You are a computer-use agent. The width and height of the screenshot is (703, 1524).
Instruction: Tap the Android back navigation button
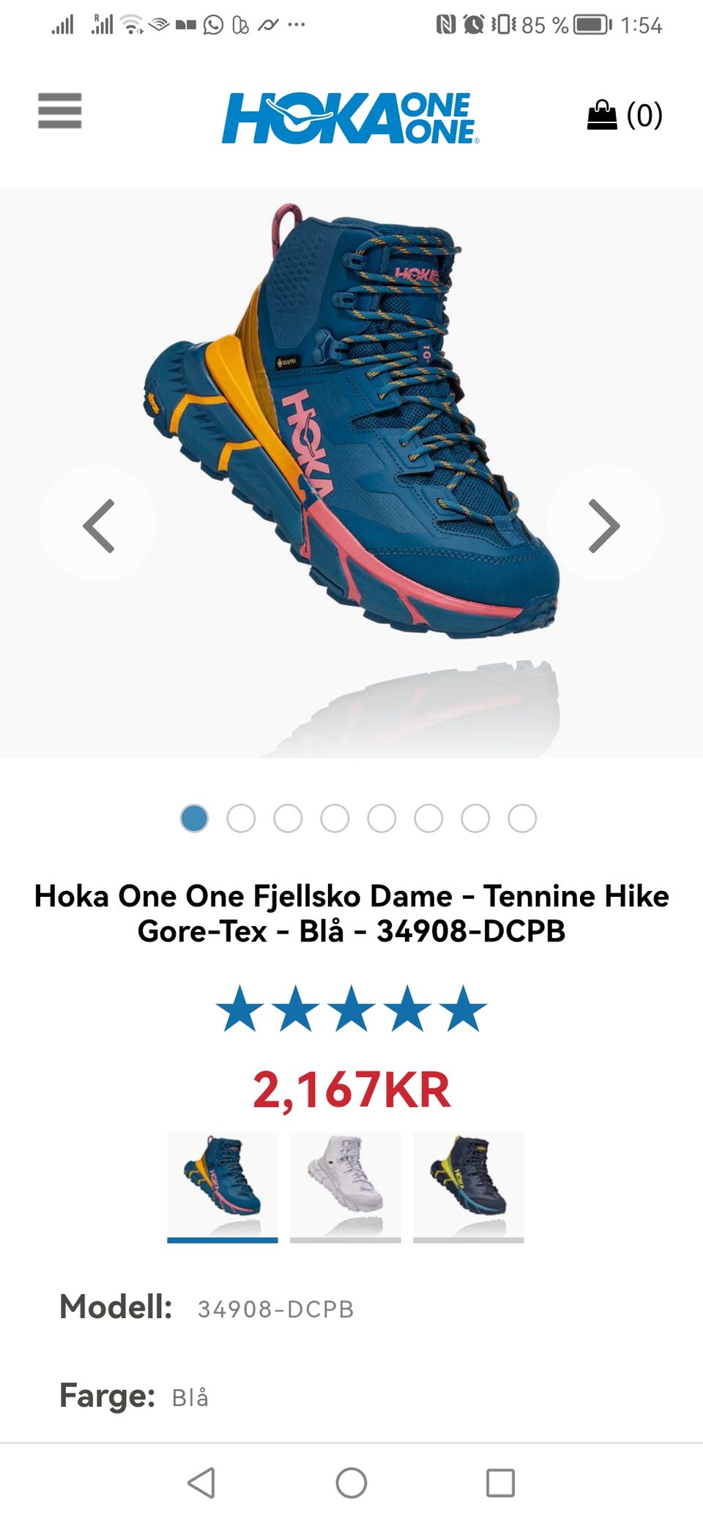pyautogui.click(x=201, y=1482)
